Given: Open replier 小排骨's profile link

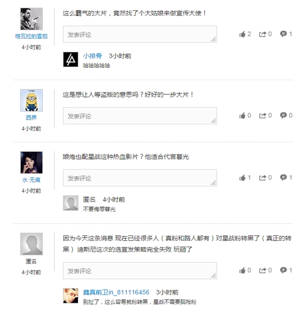Looking at the screenshot, I should (92, 56).
